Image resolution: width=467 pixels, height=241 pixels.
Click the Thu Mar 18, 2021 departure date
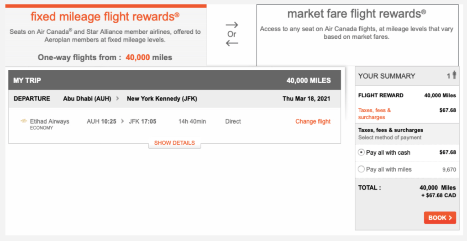pyautogui.click(x=306, y=99)
